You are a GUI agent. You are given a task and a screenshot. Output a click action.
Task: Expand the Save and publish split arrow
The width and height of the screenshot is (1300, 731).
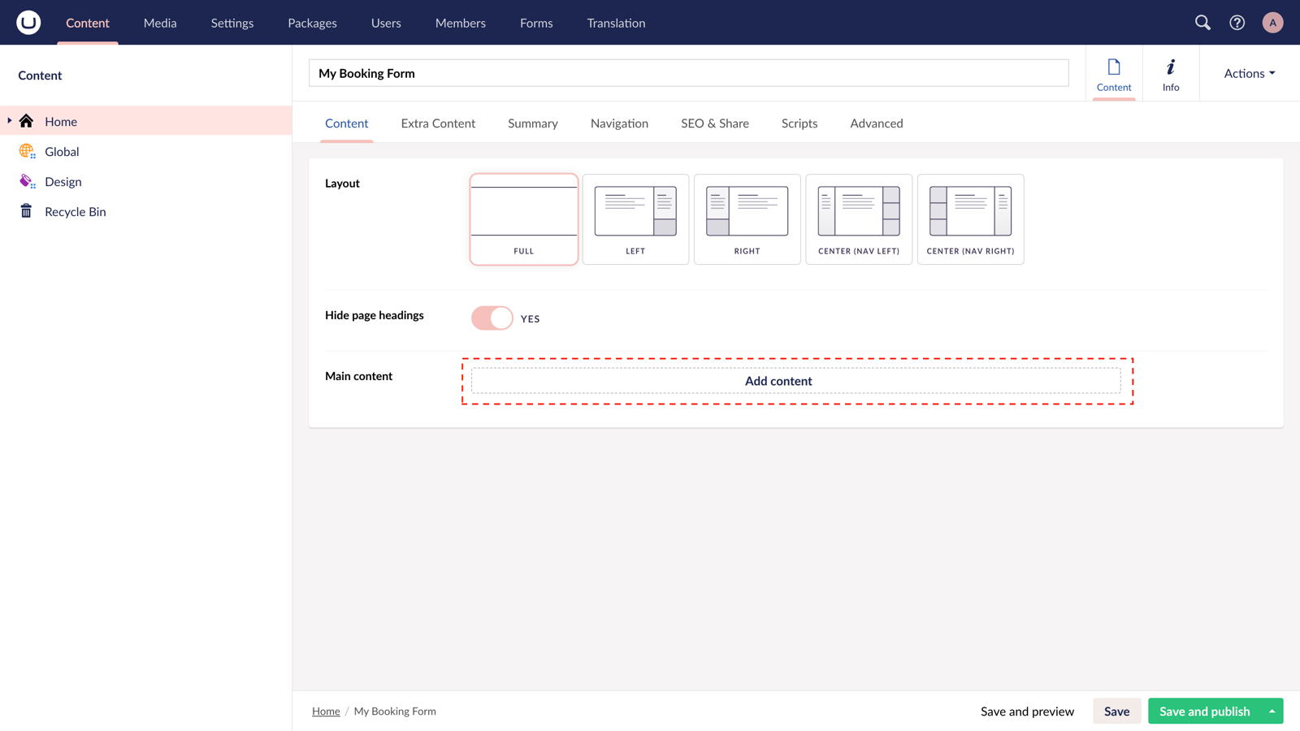1272,711
